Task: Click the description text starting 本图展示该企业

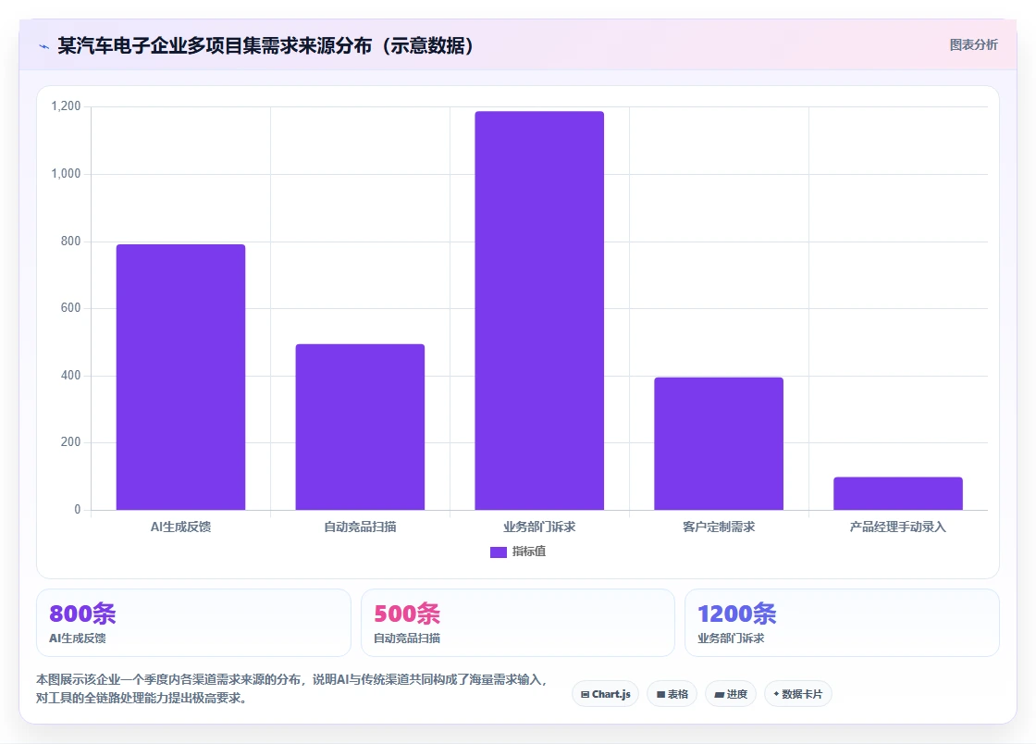Action: click(292, 688)
